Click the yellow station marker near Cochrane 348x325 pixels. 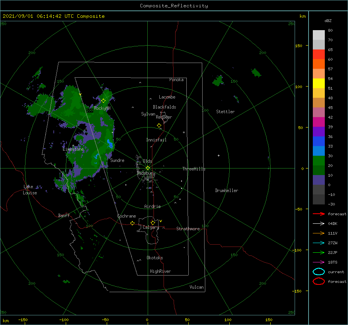coord(133,223)
